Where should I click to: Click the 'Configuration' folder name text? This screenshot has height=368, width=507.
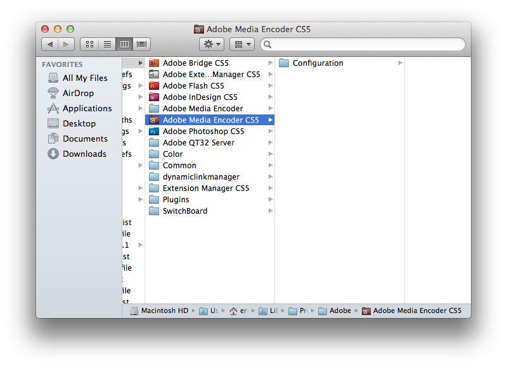pos(318,63)
